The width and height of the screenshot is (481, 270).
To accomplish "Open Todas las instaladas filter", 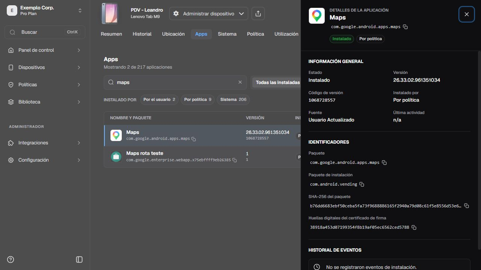I will [277, 82].
